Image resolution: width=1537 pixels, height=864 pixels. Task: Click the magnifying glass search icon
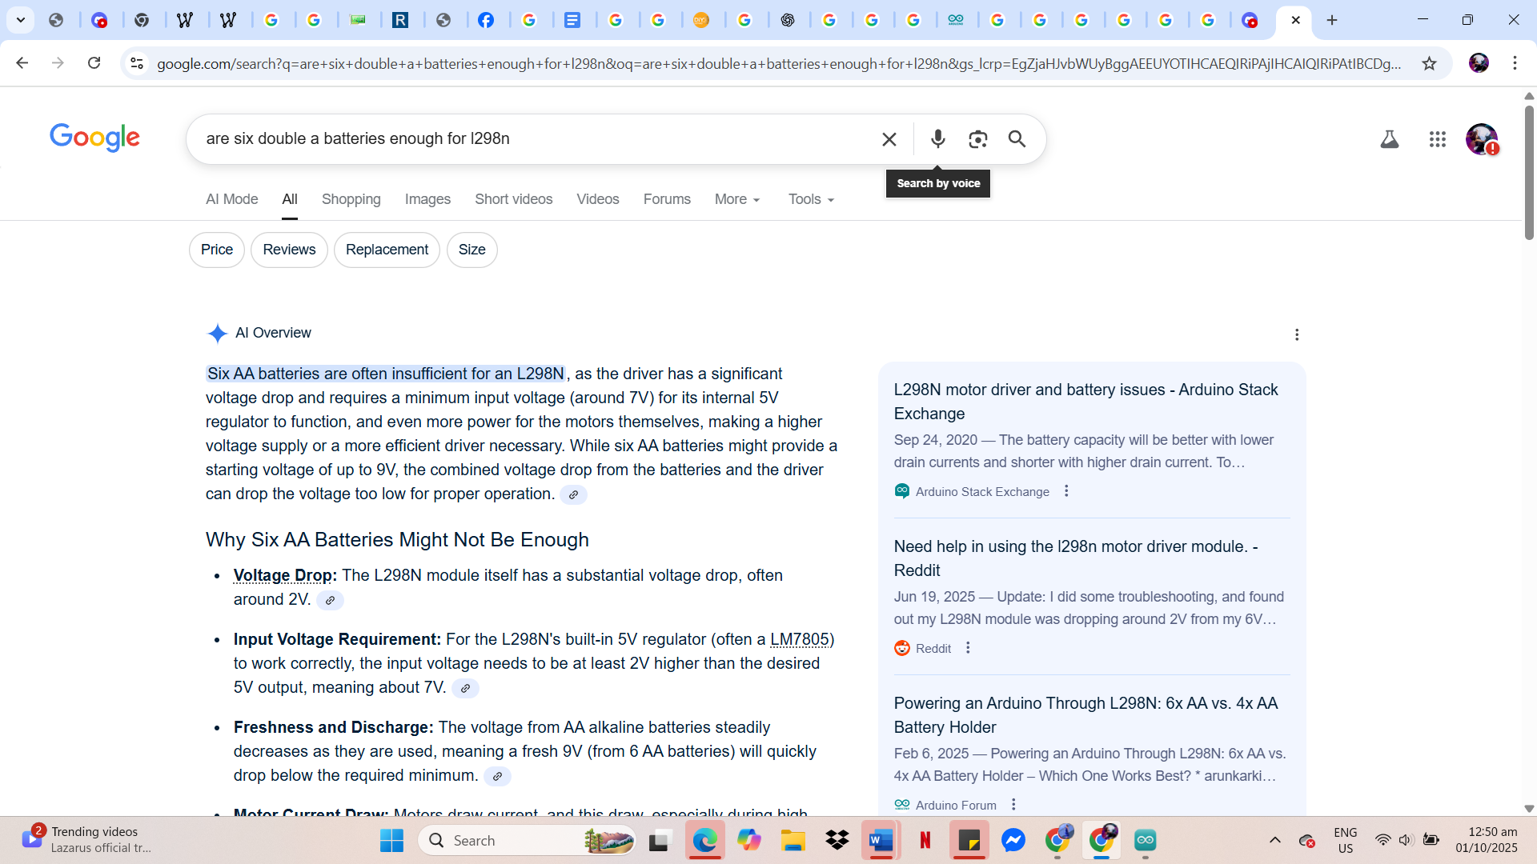(x=1017, y=139)
